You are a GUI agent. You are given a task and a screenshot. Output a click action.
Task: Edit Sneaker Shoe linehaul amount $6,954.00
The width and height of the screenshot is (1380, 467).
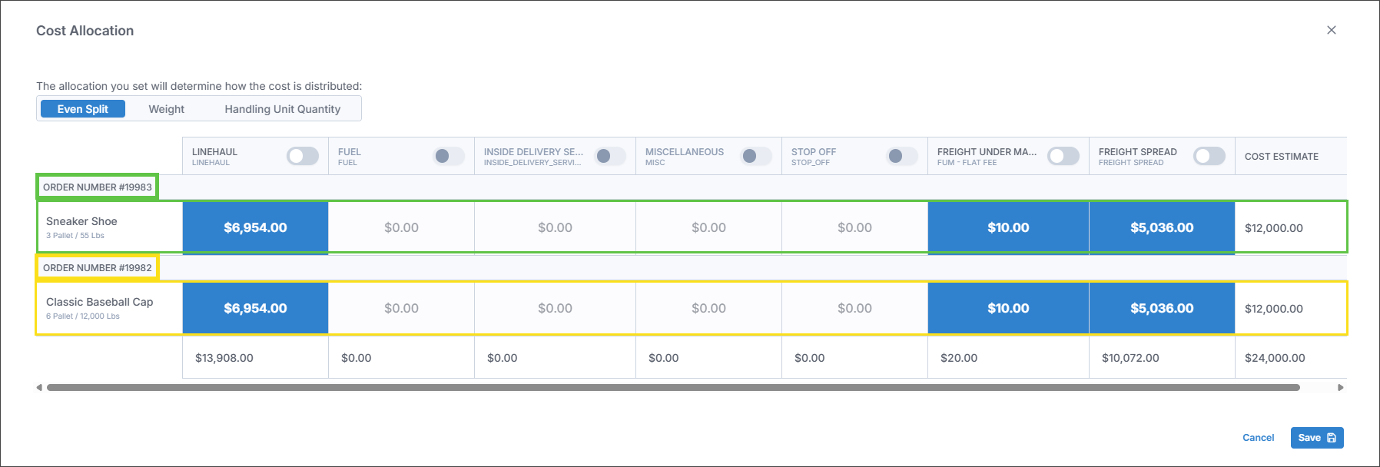255,227
